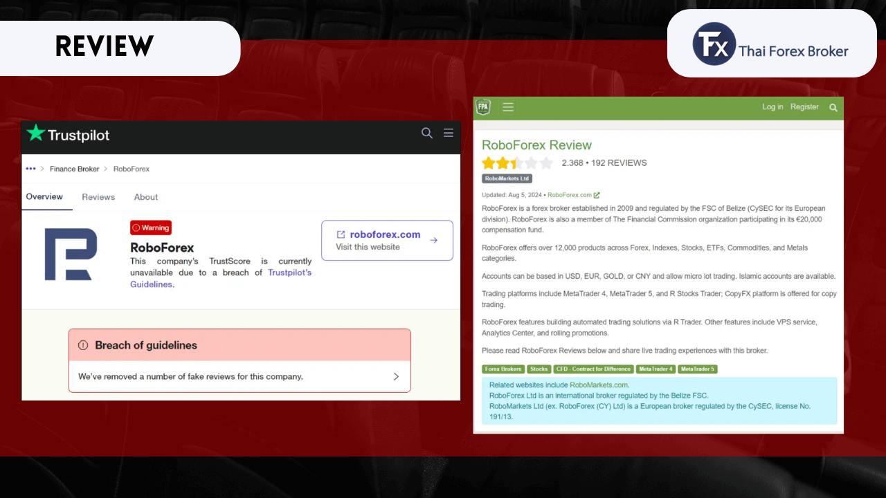
Task: Open Trustpilot search magnifier icon
Action: click(x=427, y=133)
